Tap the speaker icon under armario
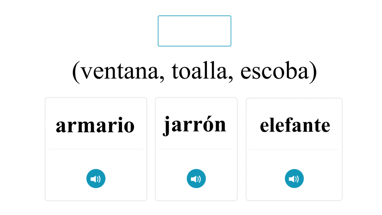Screen dimensions: 382x215 (96, 179)
